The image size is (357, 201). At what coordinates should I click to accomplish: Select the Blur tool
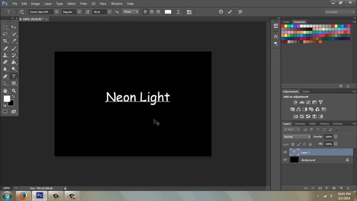(5, 69)
